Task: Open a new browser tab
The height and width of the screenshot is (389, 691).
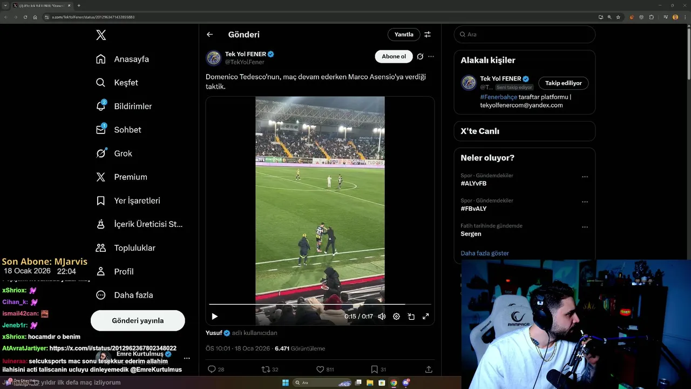Action: coord(79,5)
